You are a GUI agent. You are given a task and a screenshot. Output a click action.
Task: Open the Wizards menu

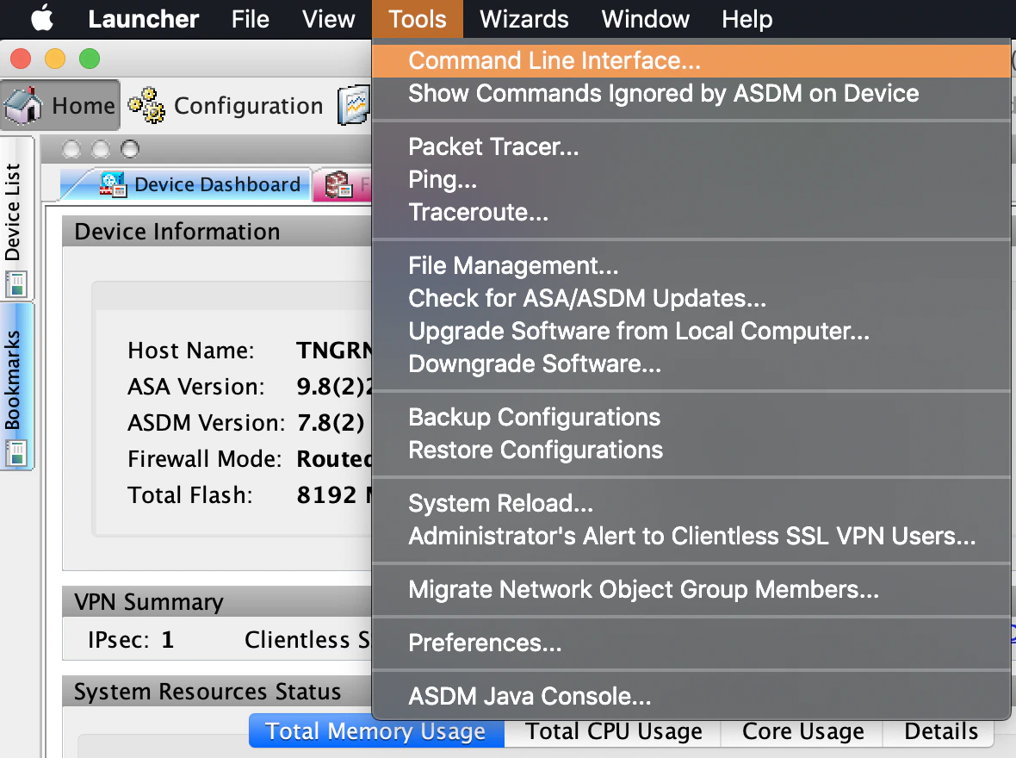pos(523,19)
